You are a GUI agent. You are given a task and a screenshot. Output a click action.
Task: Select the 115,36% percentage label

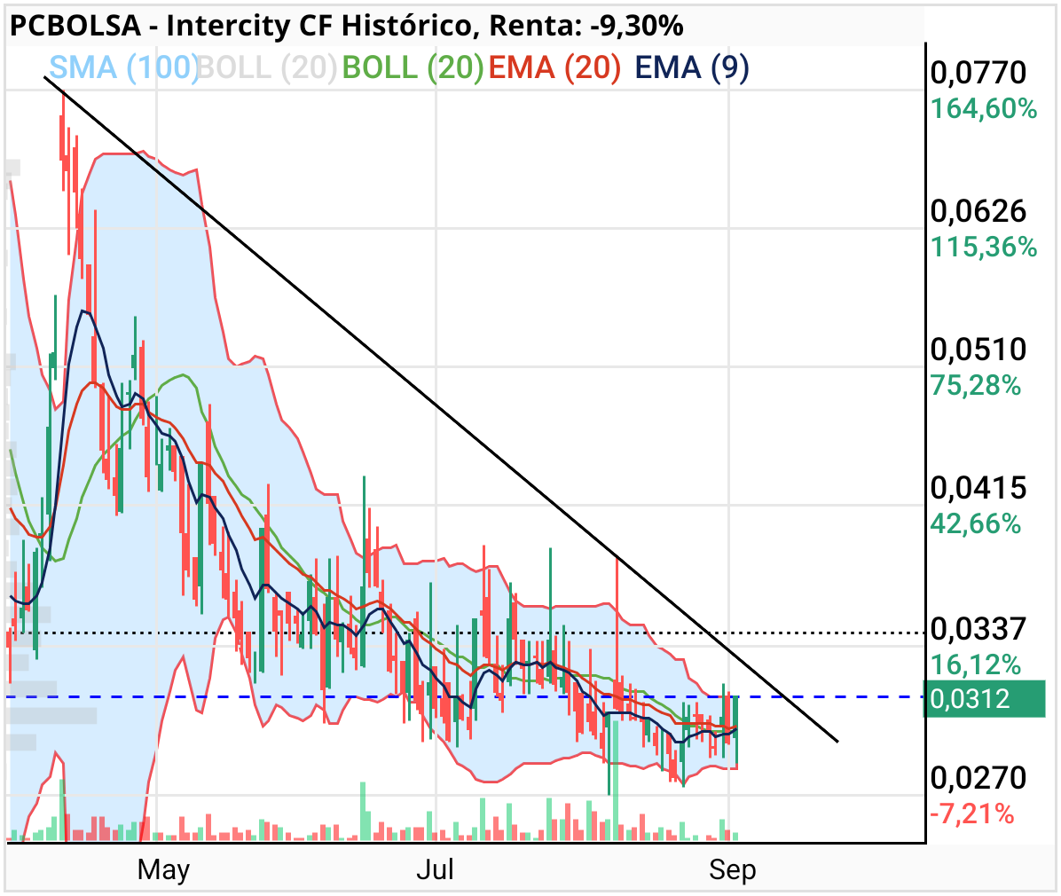coord(984,247)
